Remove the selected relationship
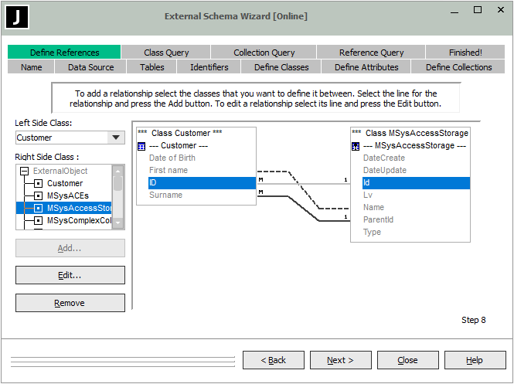514x384 pixels. coord(70,303)
